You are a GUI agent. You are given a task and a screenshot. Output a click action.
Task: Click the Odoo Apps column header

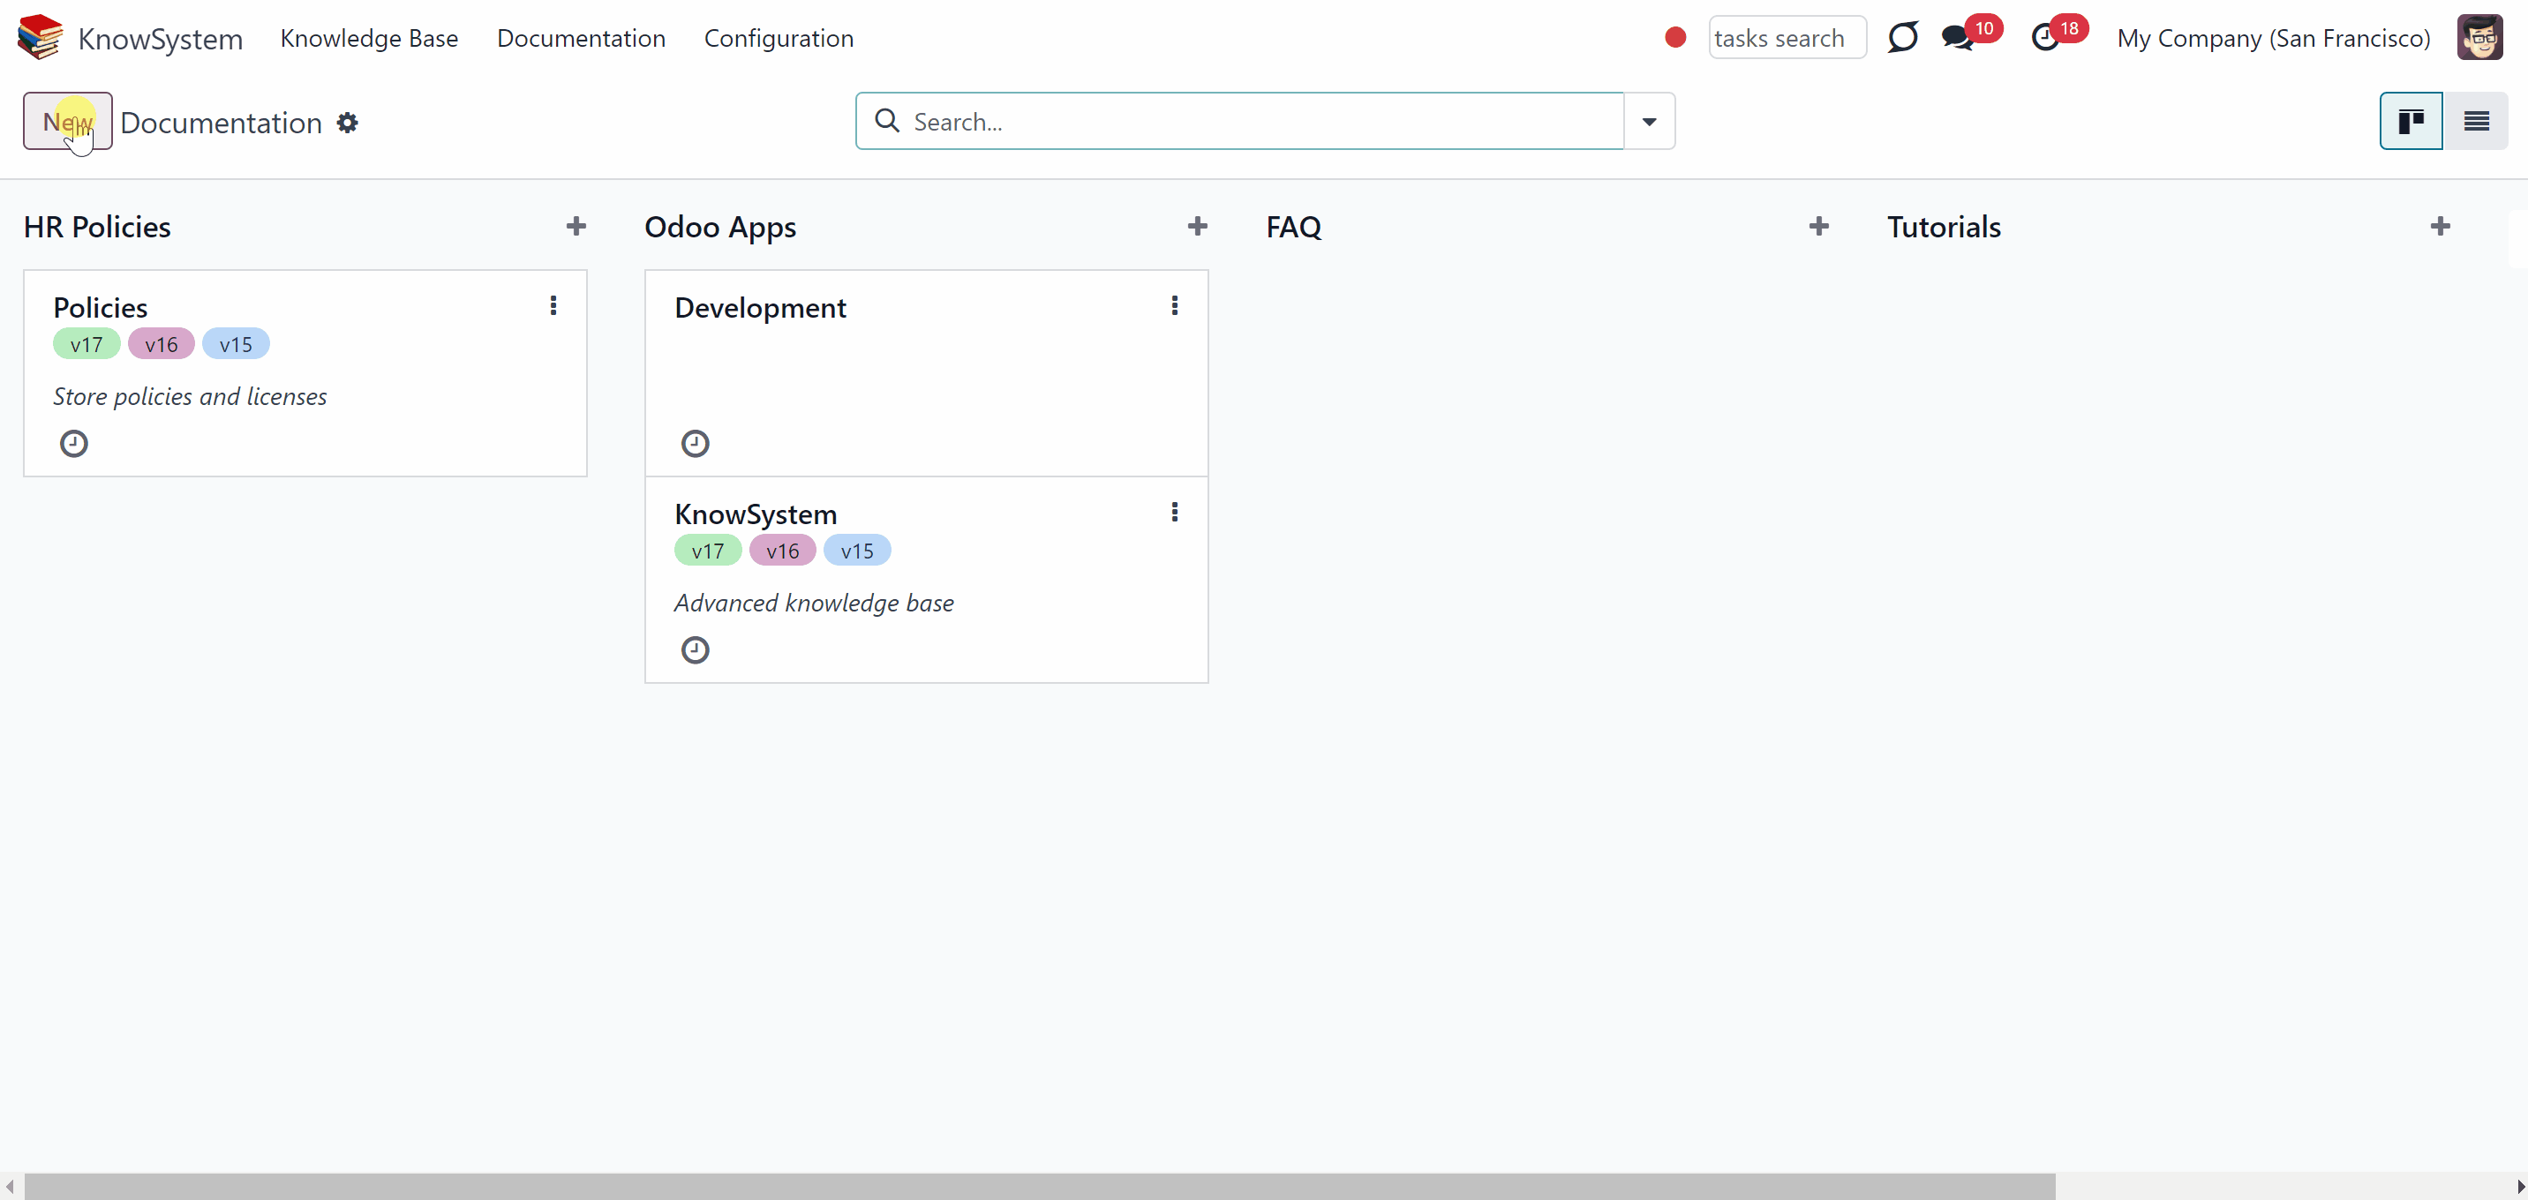720,227
